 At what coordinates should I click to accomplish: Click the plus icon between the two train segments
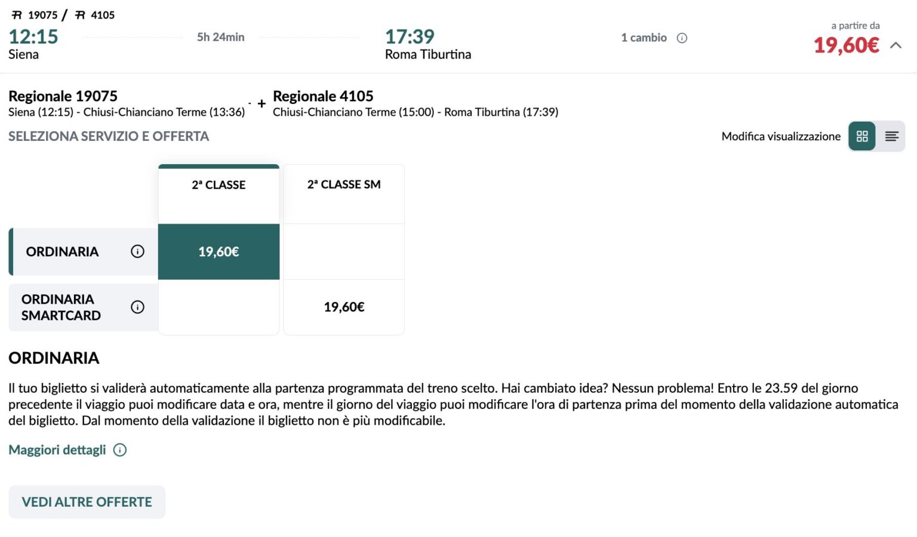tap(261, 103)
